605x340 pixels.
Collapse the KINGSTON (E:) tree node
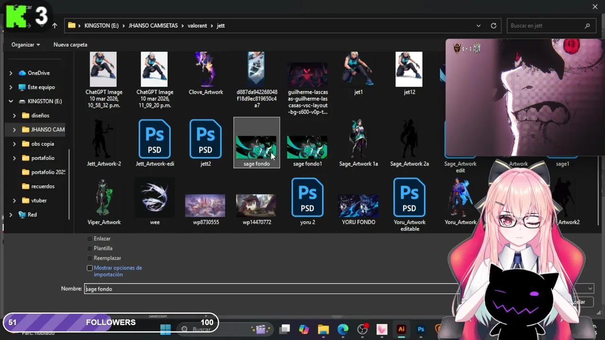pyautogui.click(x=11, y=101)
